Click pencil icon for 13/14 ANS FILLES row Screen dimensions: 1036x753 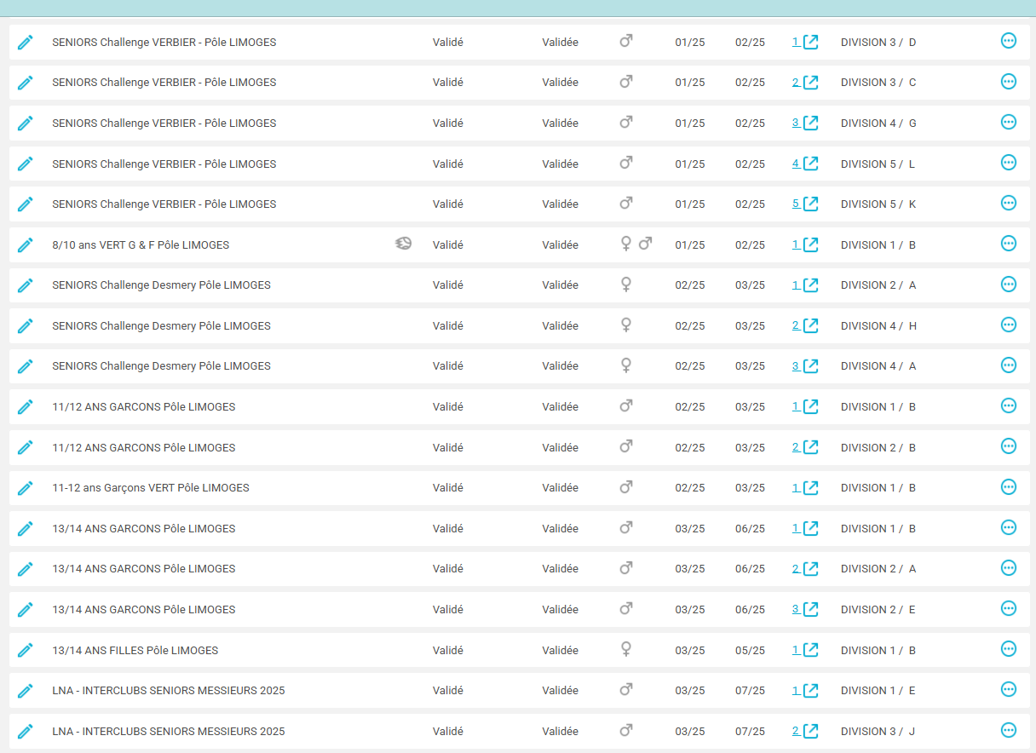coord(26,651)
